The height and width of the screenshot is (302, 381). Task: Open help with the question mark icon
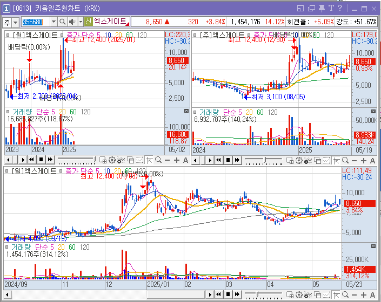pyautogui.click(x=340, y=8)
